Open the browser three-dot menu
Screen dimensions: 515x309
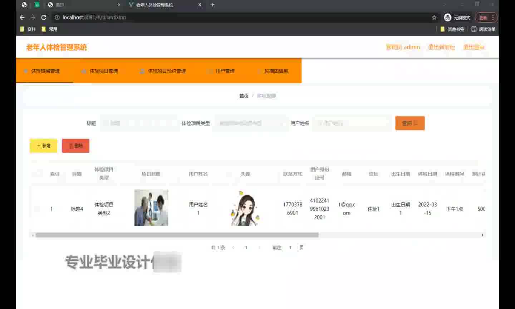pos(493,18)
